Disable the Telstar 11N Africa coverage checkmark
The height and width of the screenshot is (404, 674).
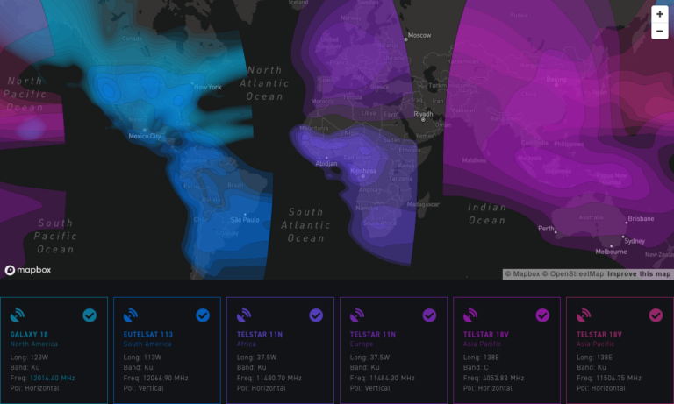316,315
